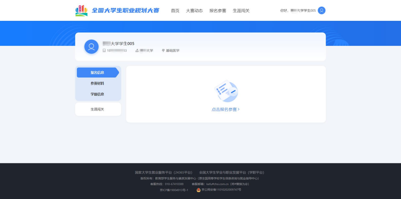Screen dimensions: 401x199
Task: Click the major icon beside 基础医学
Action: click(x=163, y=51)
